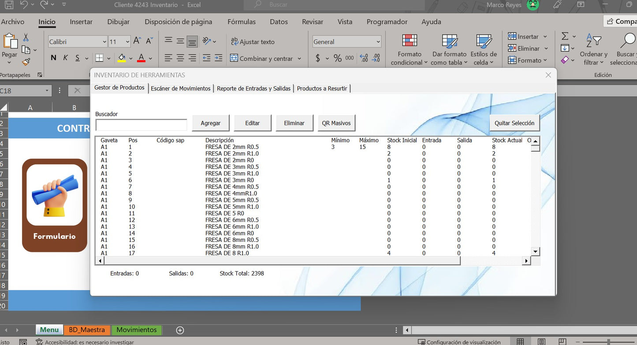Open fill color dropdown arrow

[x=131, y=58]
